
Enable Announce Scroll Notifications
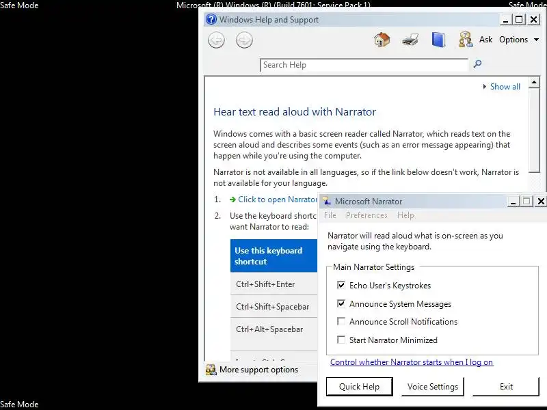(341, 321)
